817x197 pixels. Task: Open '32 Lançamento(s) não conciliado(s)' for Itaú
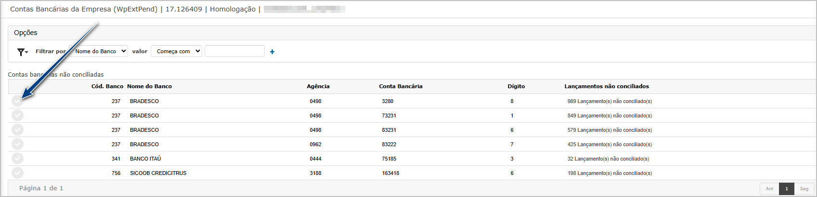point(608,159)
